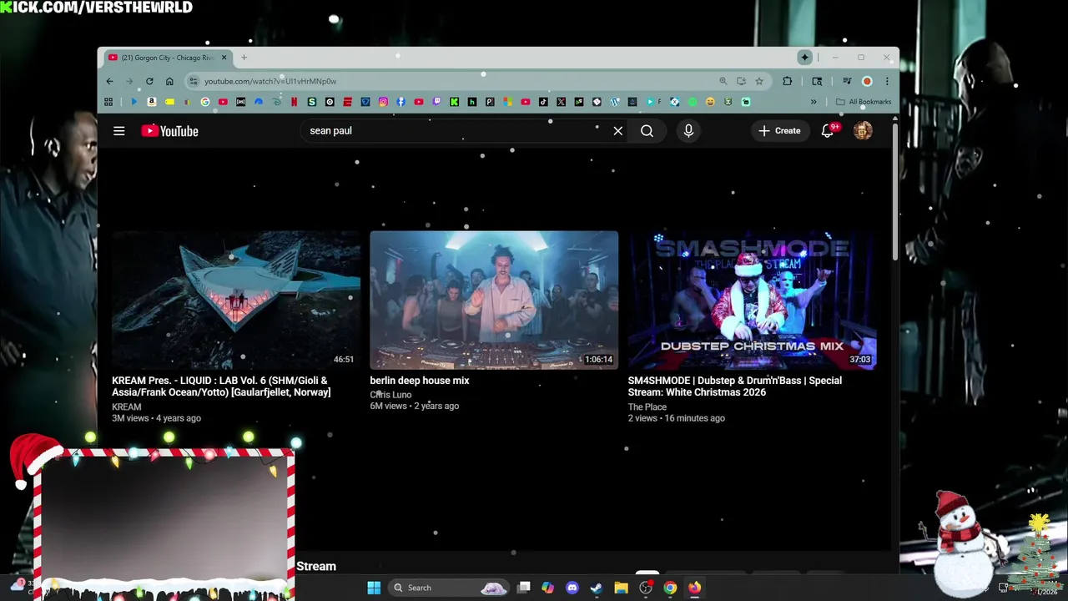Click the sparkle button in tab strip
The width and height of the screenshot is (1068, 601).
pos(804,58)
